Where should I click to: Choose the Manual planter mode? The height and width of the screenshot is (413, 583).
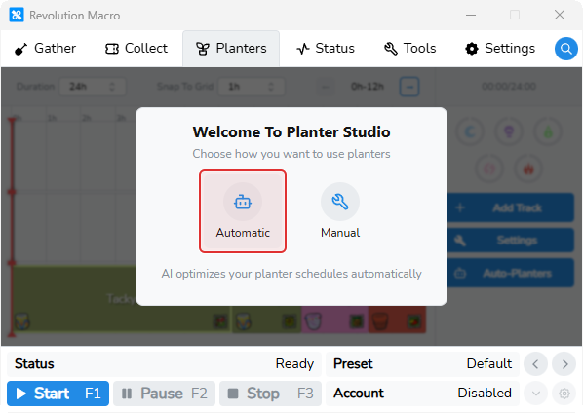pyautogui.click(x=340, y=211)
